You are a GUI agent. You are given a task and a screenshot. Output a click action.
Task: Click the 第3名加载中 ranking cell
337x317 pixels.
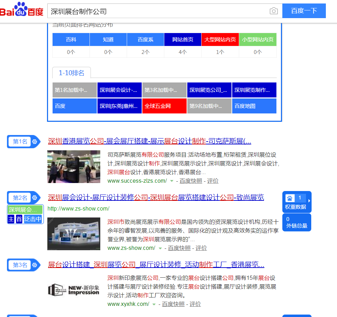pyautogui.click(x=164, y=90)
